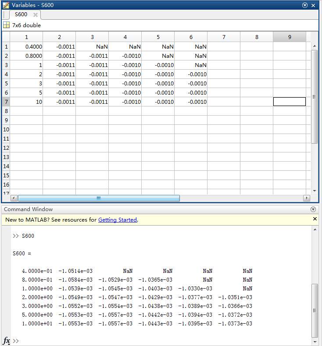
Task: Open the Variables panel actions dropdown
Action: (305, 5)
